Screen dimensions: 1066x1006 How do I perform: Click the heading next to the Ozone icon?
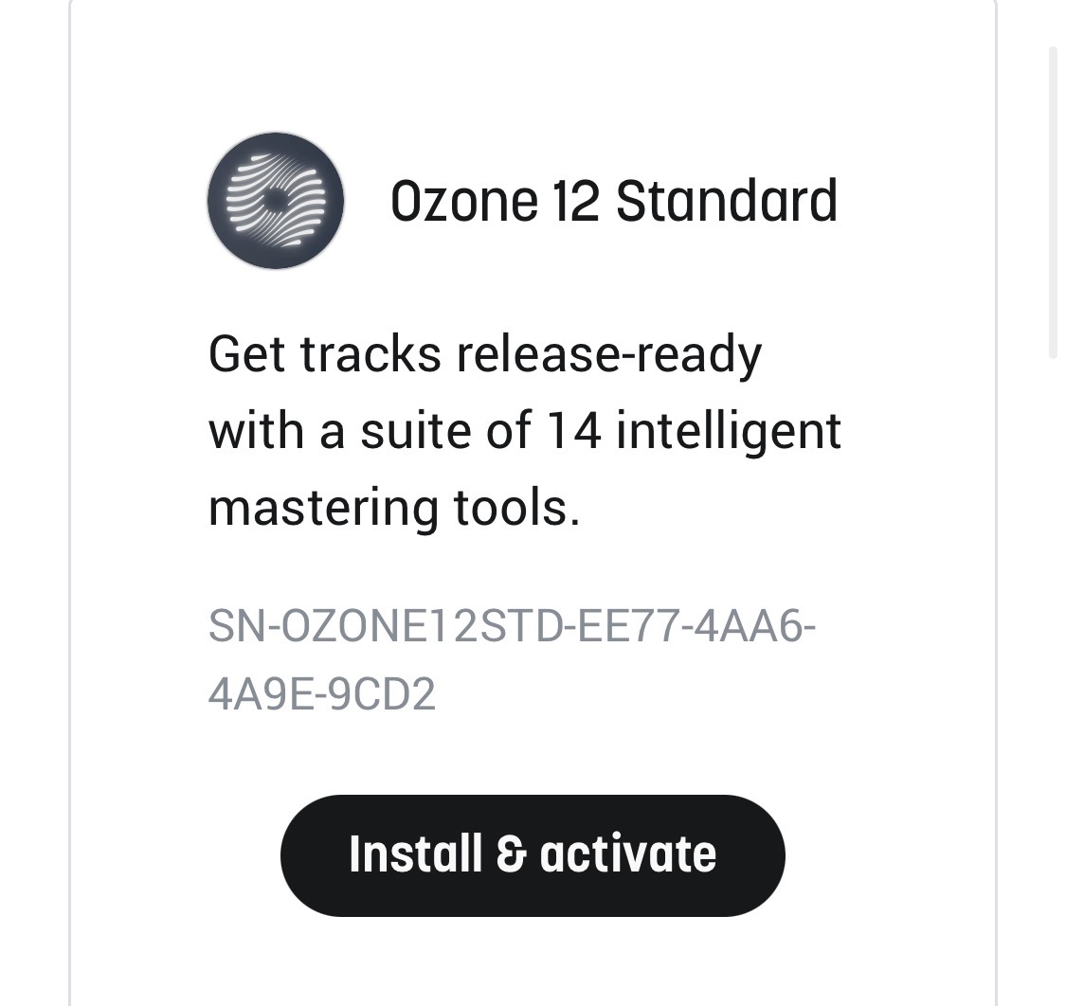pos(616,202)
